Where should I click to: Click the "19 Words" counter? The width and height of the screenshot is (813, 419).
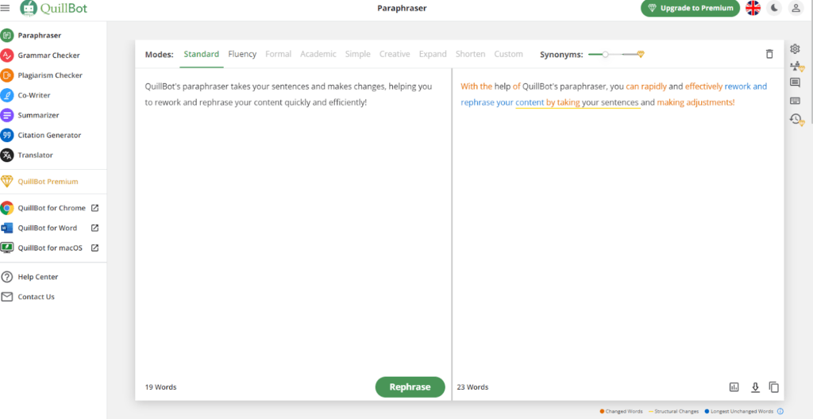pos(160,386)
